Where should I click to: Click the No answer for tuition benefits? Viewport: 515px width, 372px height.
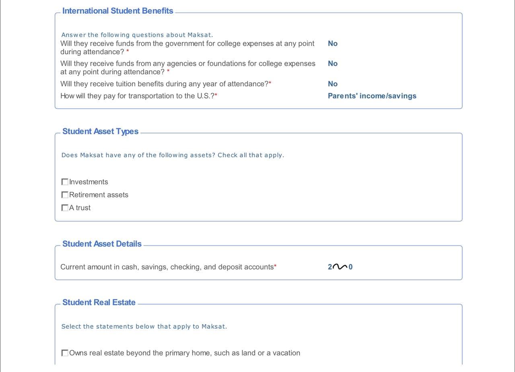click(333, 84)
